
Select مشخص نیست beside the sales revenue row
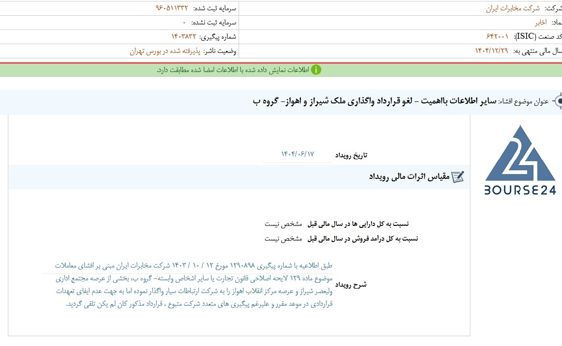click(x=283, y=239)
